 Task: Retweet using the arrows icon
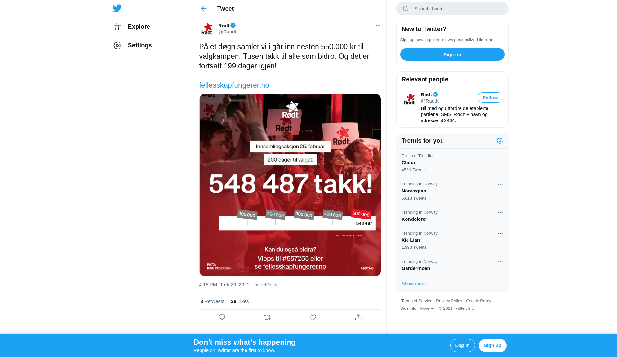click(267, 317)
